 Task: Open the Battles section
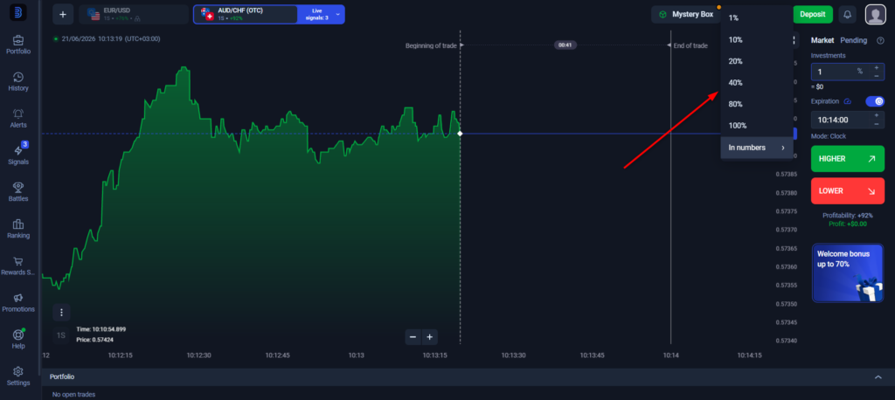tap(18, 192)
